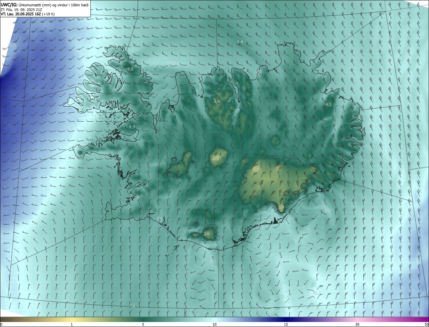Screen dimensions: 429x327
Task: Click the 4.3 value in east Iceland
Action: tap(328, 104)
